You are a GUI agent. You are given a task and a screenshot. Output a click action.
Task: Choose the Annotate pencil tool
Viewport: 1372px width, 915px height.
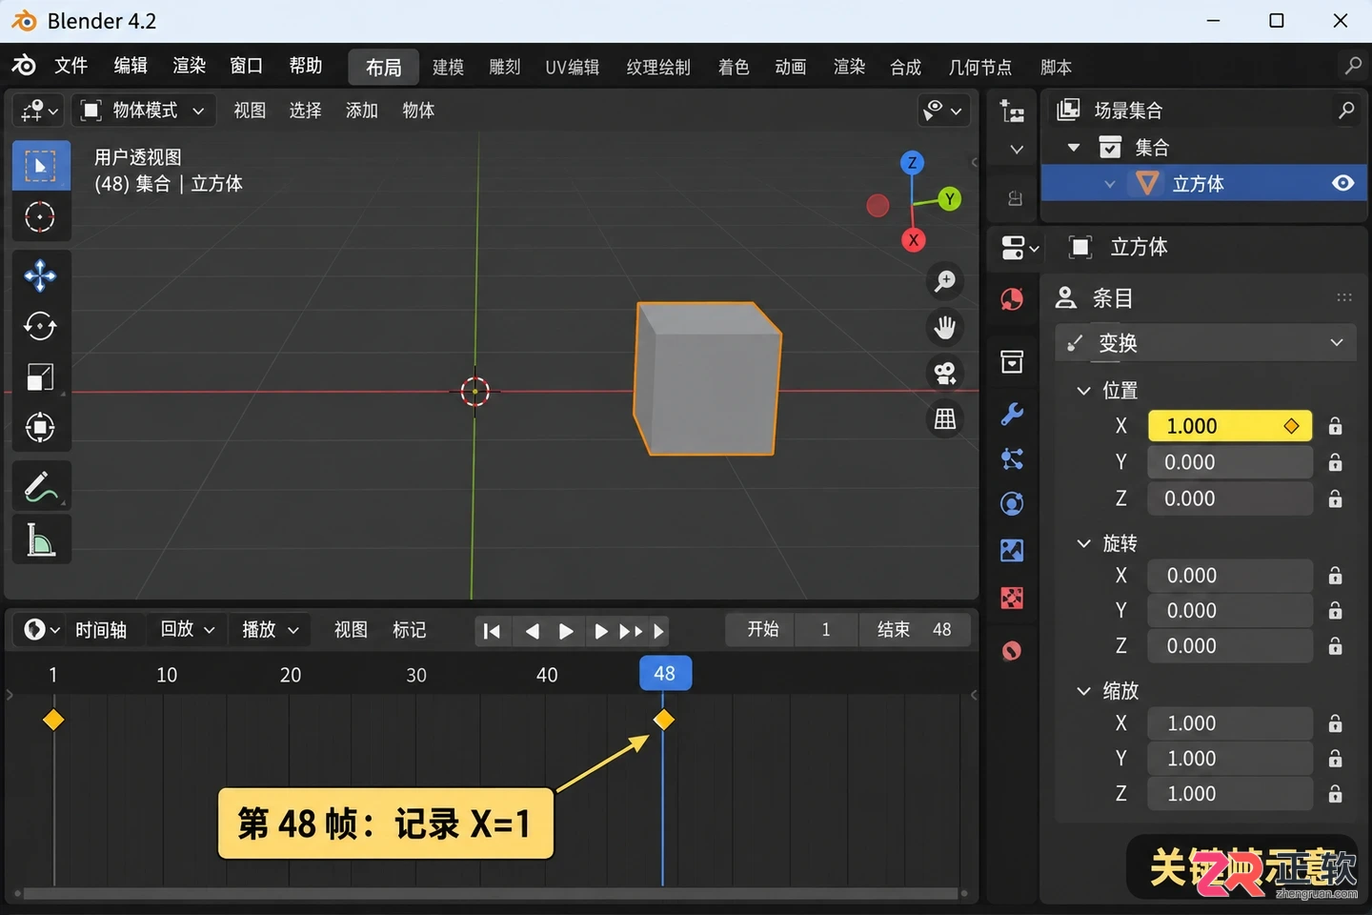tap(40, 487)
